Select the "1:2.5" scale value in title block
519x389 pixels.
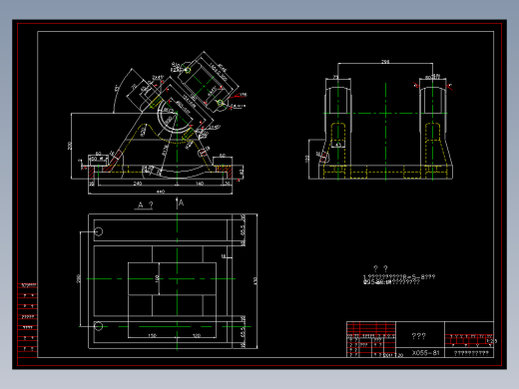pyautogui.click(x=492, y=341)
